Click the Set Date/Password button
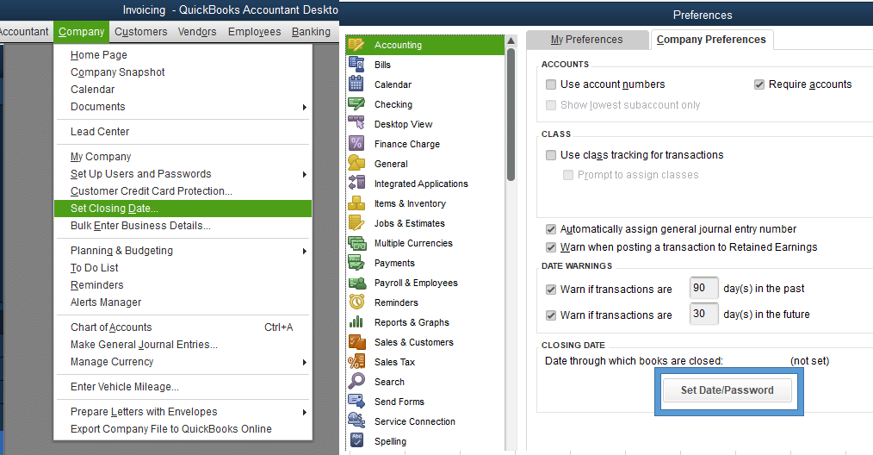The width and height of the screenshot is (873, 455). [727, 390]
